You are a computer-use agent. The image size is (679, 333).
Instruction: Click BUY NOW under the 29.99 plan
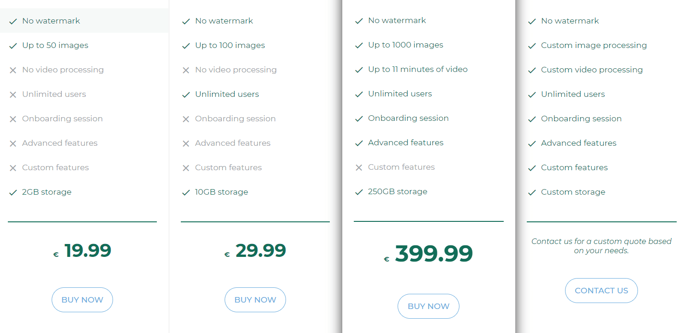click(255, 300)
